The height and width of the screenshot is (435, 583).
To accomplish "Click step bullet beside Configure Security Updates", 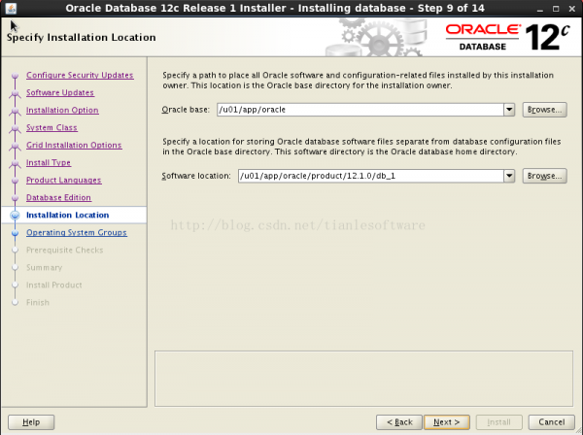I will [15, 76].
